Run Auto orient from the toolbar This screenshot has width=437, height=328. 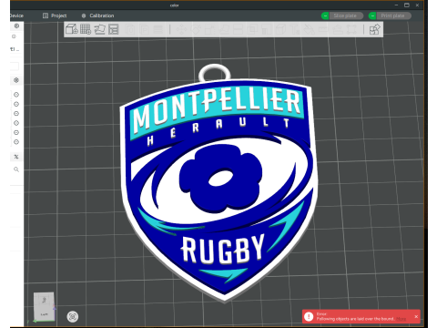click(99, 29)
